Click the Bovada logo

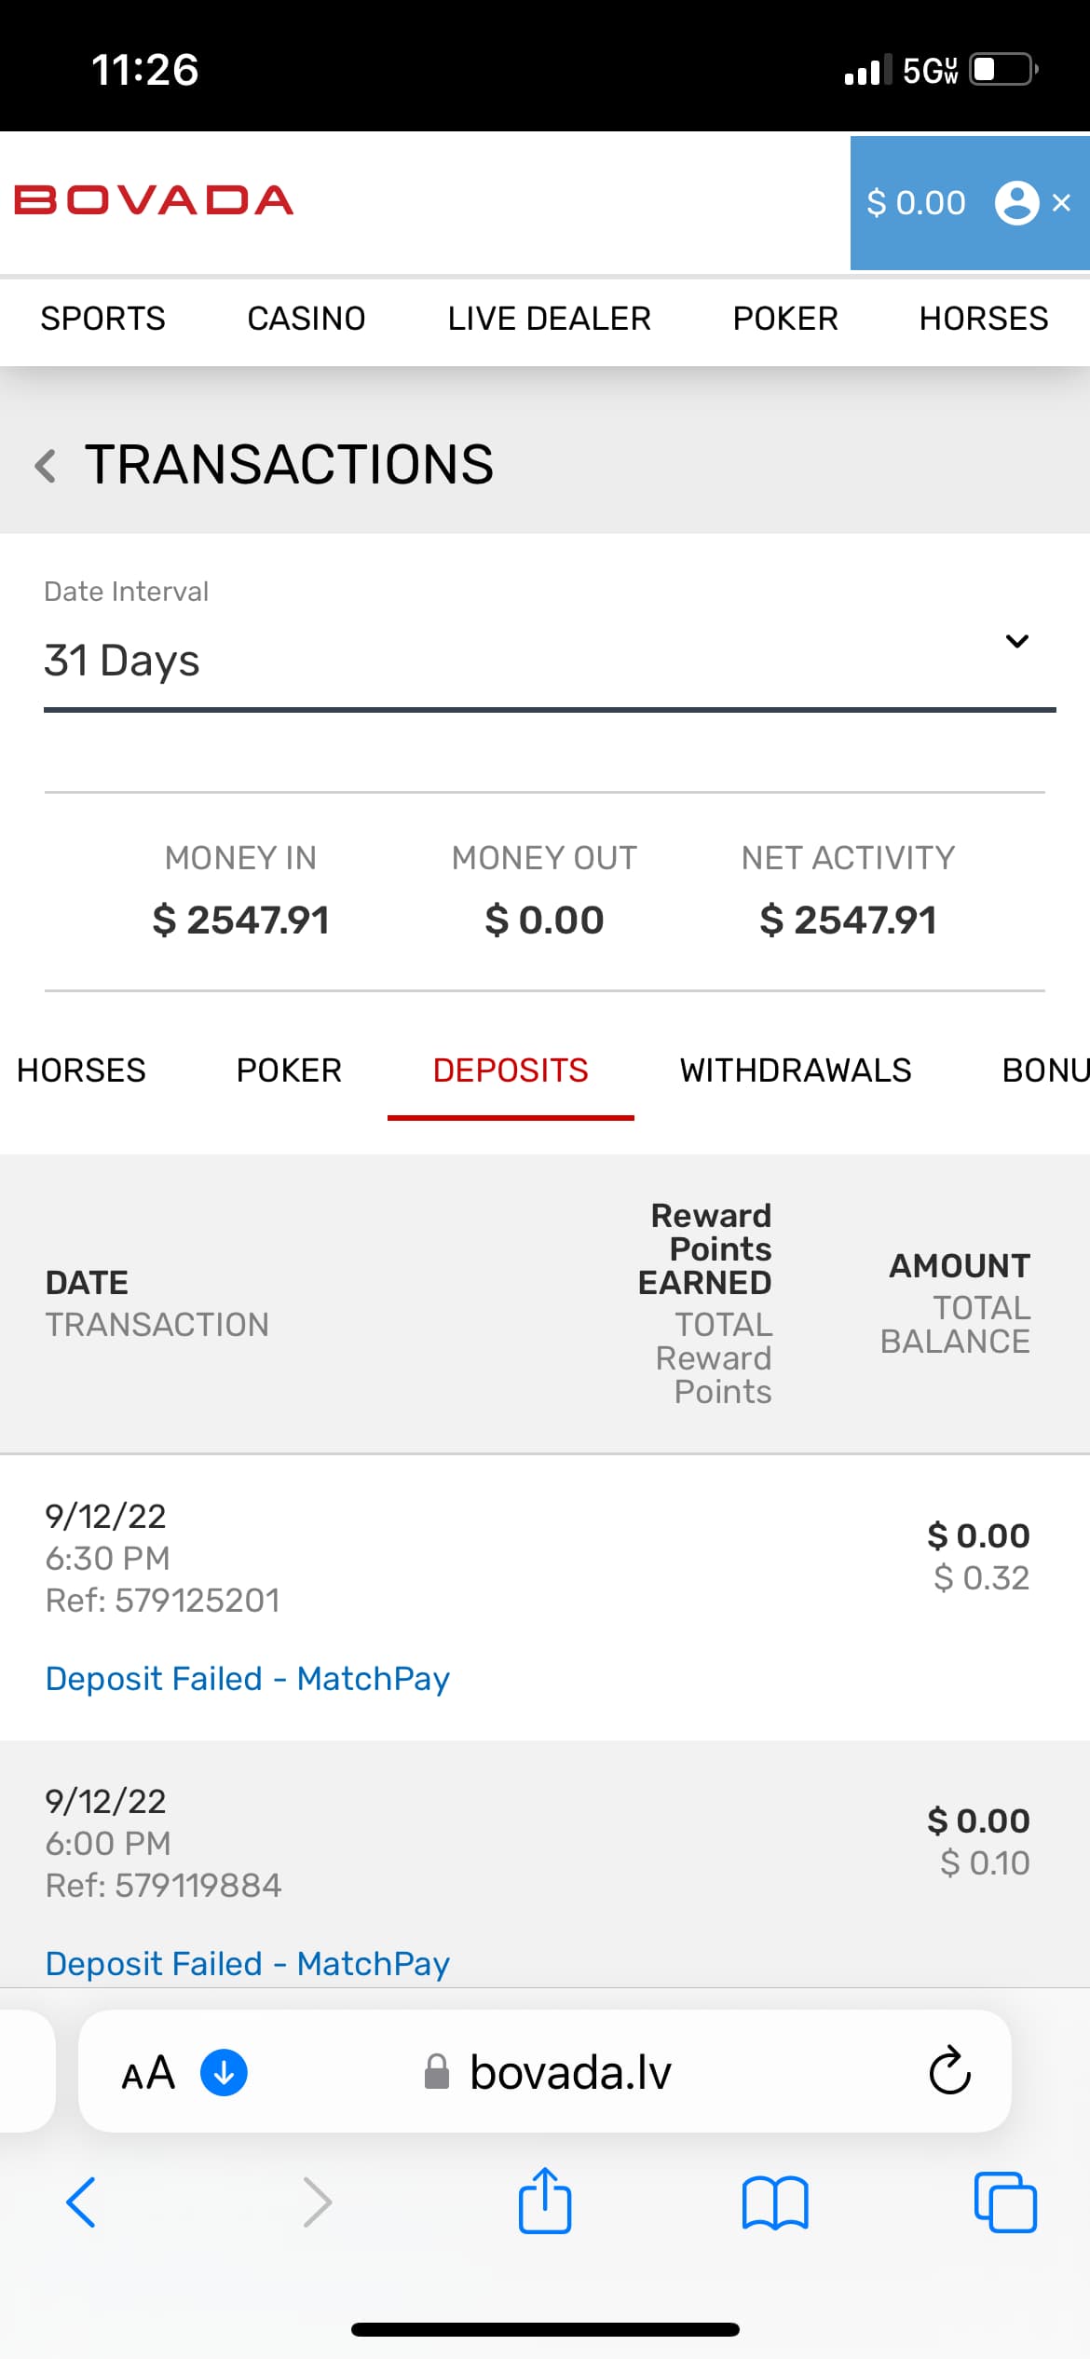154,200
